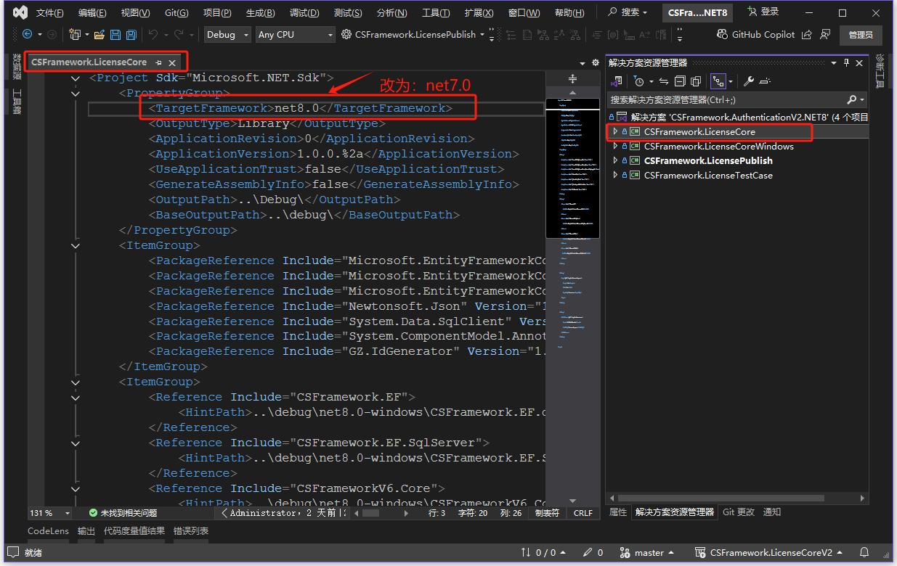The height and width of the screenshot is (566, 897).
Task: Open the 工具(T) menu
Action: click(436, 13)
